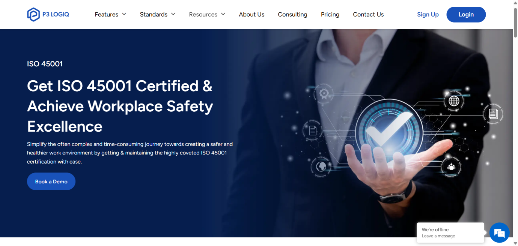Image resolution: width=518 pixels, height=246 pixels.
Task: Go to the About Us section
Action: (251, 14)
